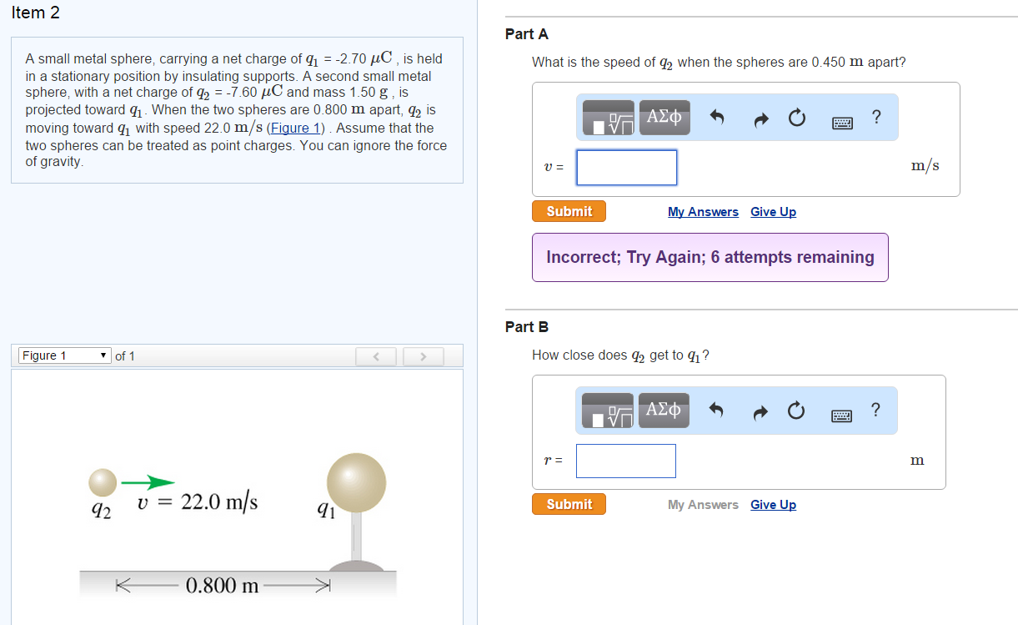
Task: Open the Figure 1 dropdown selector
Action: point(63,355)
